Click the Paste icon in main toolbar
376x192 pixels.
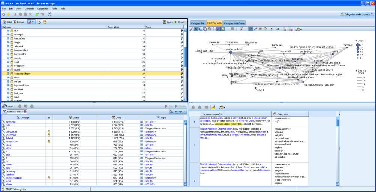point(25,14)
